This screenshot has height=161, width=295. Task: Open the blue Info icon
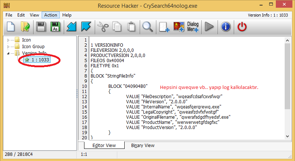(226, 26)
